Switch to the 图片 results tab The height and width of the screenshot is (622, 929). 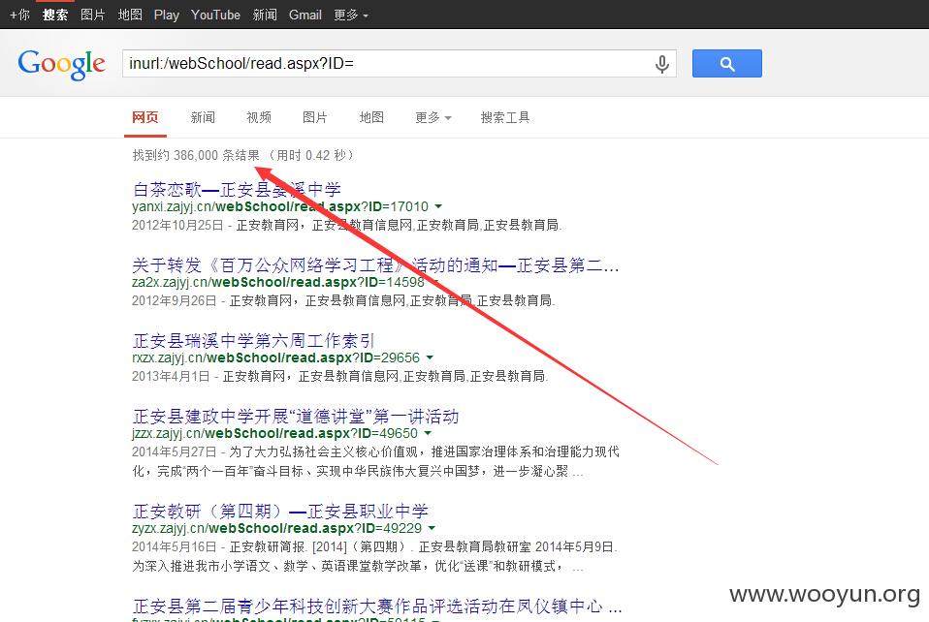click(x=314, y=117)
